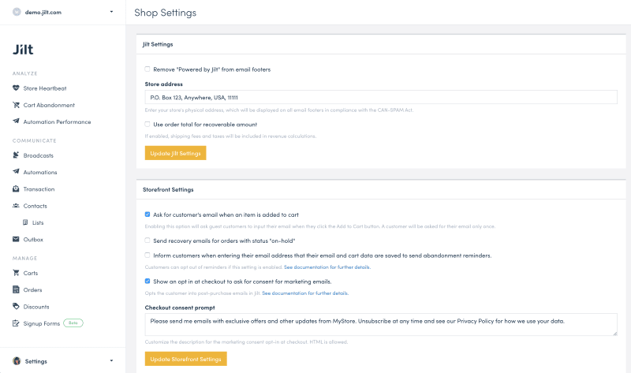This screenshot has width=631, height=373.
Task: Open the Orders page
Action: pyautogui.click(x=32, y=289)
